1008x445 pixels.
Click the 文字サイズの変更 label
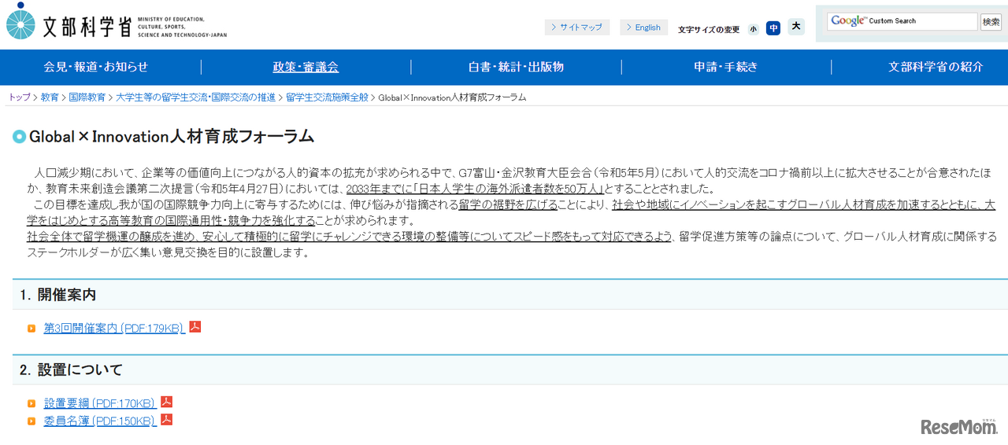tap(709, 30)
